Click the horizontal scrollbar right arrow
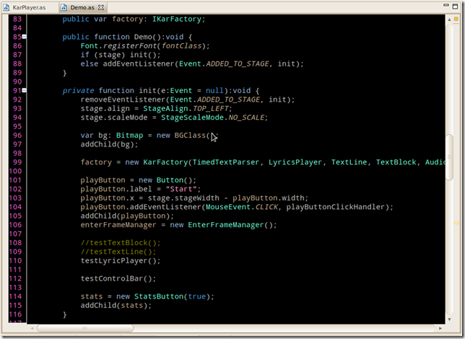The image size is (465, 339). coord(440,328)
